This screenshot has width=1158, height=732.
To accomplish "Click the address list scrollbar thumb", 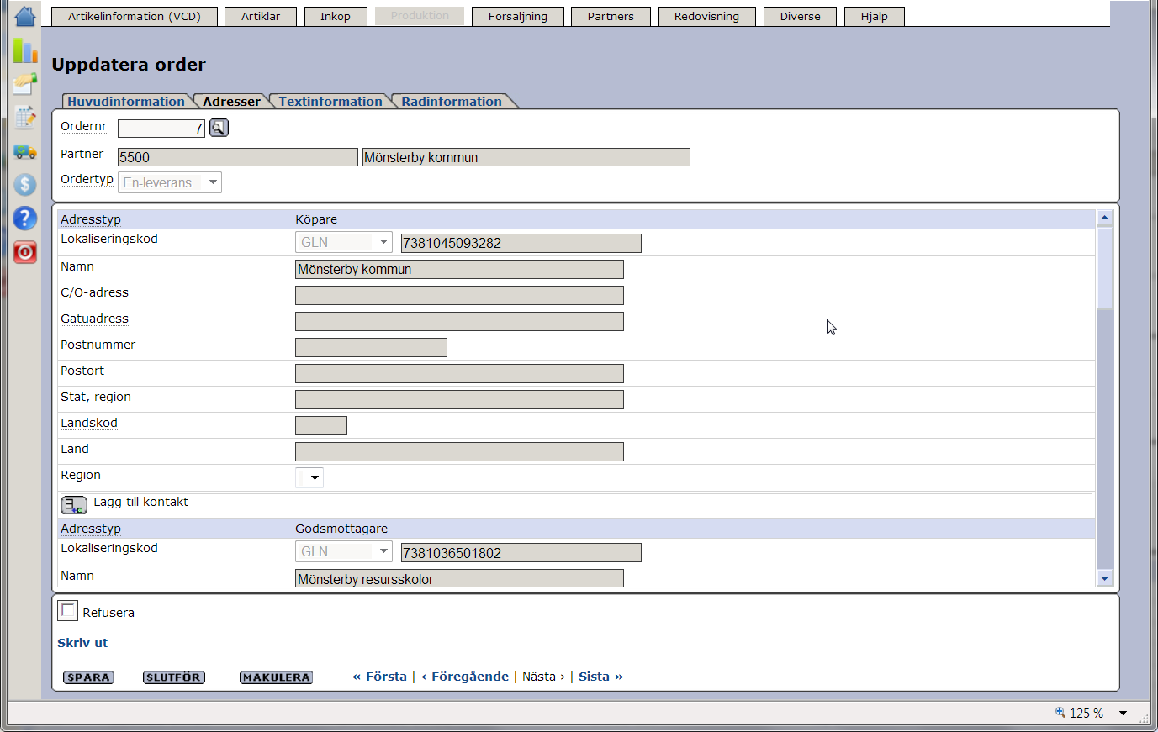I will (x=1104, y=267).
